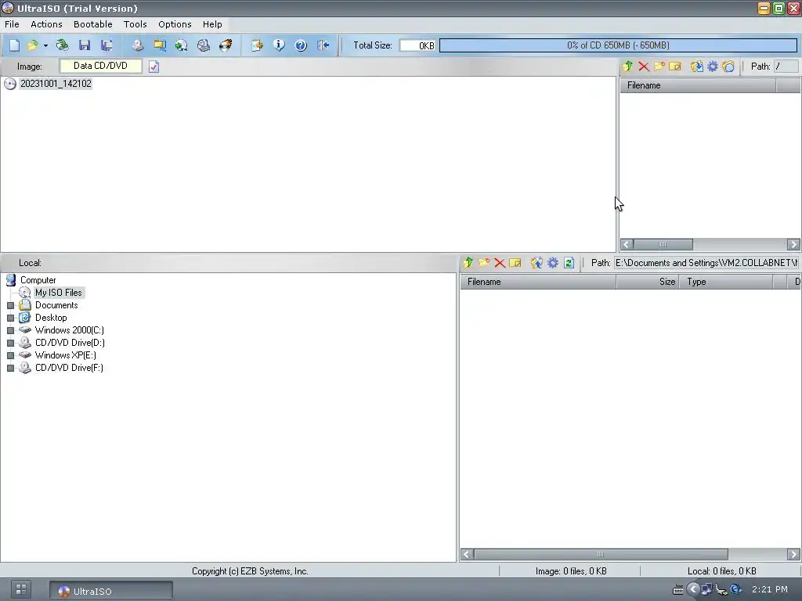Image resolution: width=802 pixels, height=601 pixels.
Task: Click the Save As toolbar icon
Action: (x=107, y=45)
